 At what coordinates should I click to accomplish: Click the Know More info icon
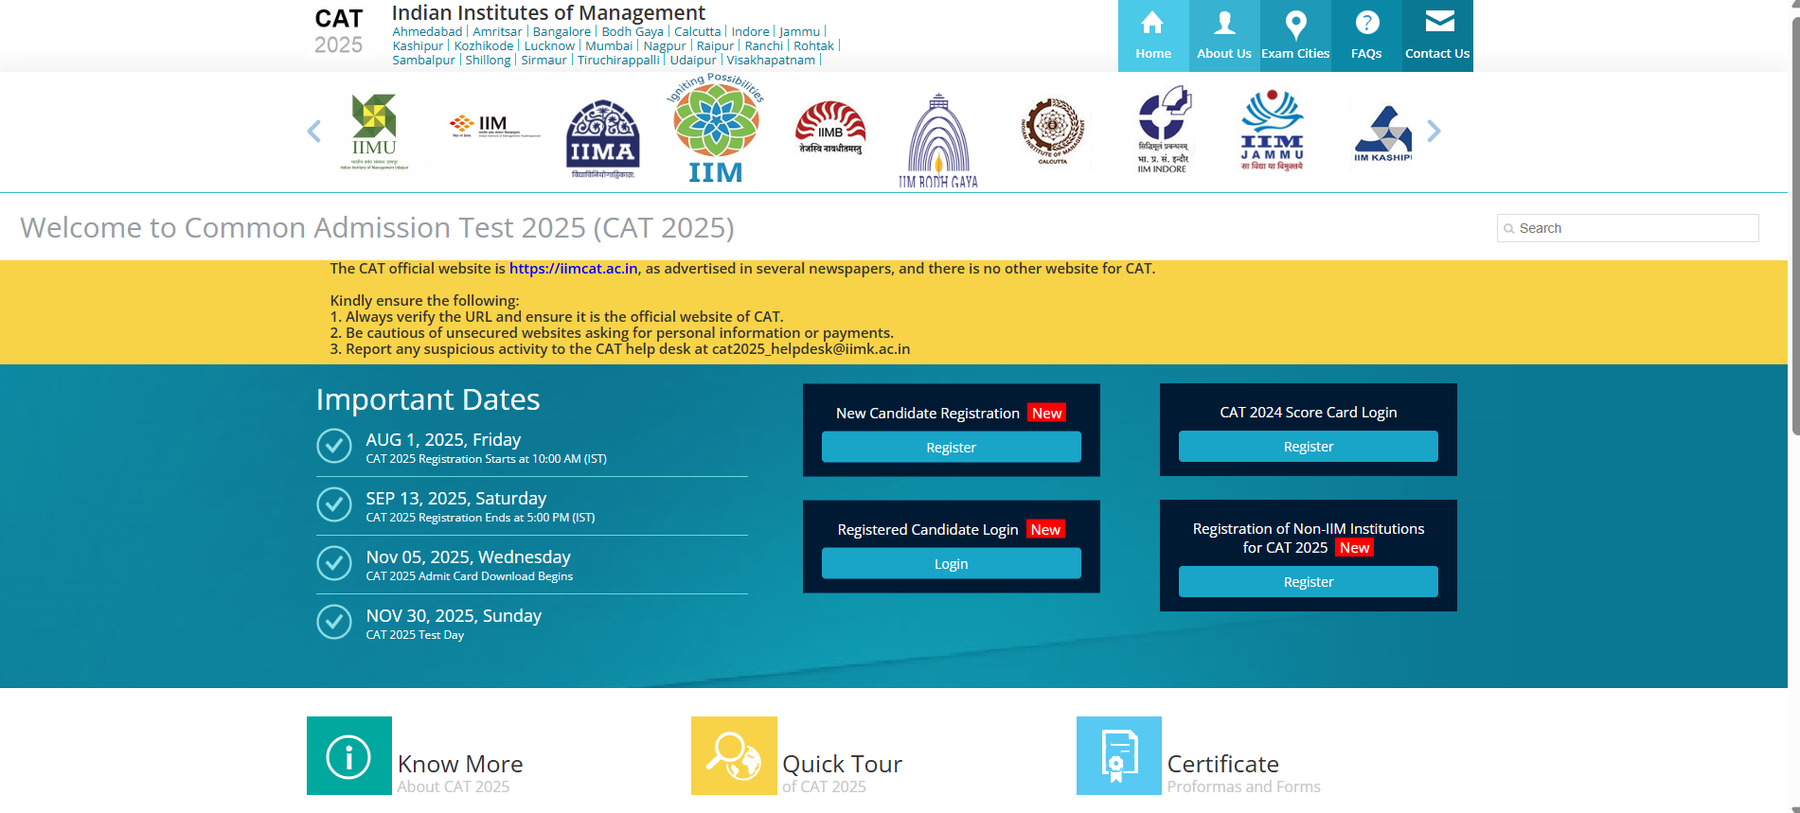349,756
